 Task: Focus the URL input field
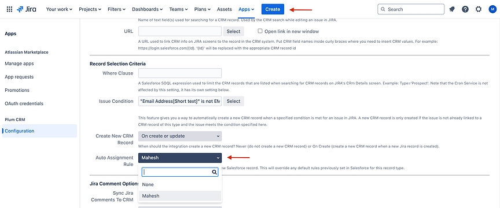tap(180, 31)
